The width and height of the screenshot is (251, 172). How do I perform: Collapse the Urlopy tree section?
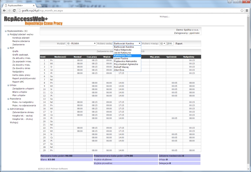click(x=8, y=85)
